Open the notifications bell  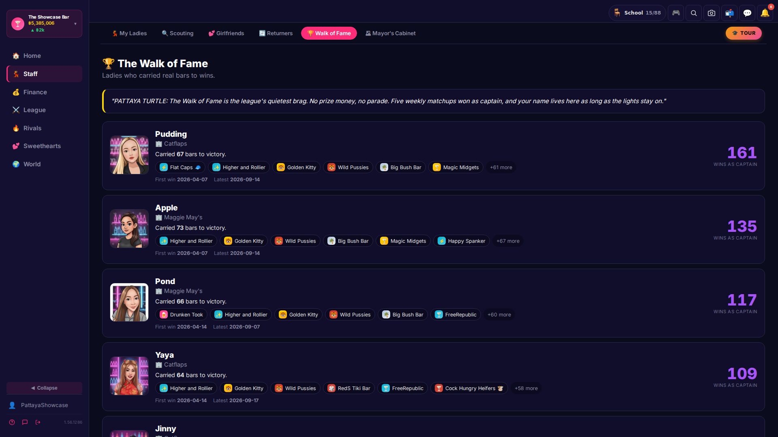click(765, 13)
